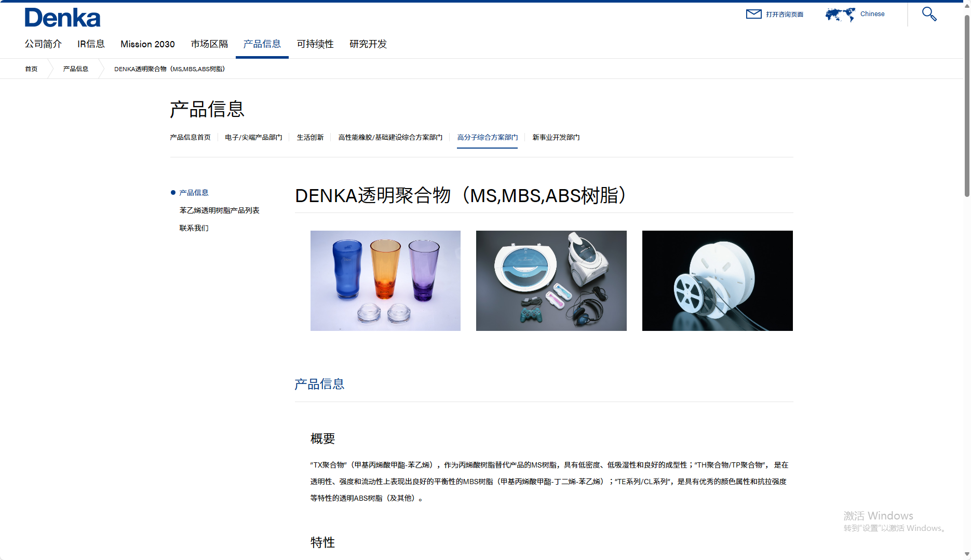The image size is (971, 560).
Task: Go to 产品信息 breadcrumb
Action: pyautogui.click(x=76, y=69)
